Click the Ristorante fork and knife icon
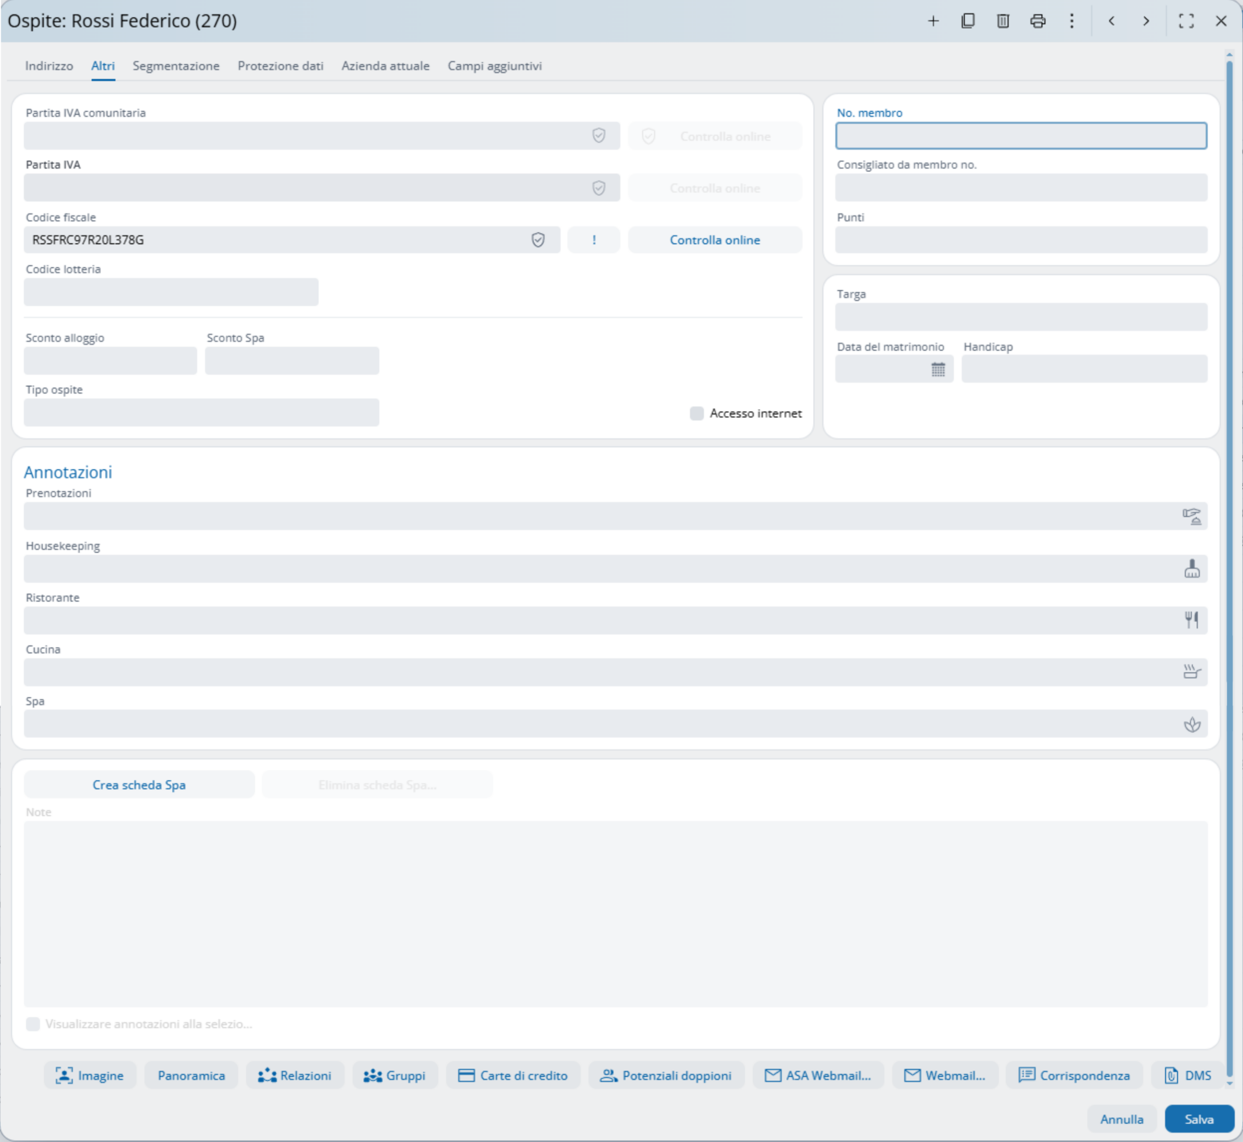 1192,620
